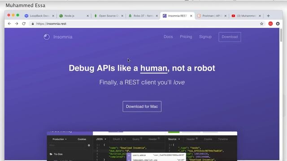Close the Insomnia REST tab

click(191, 16)
